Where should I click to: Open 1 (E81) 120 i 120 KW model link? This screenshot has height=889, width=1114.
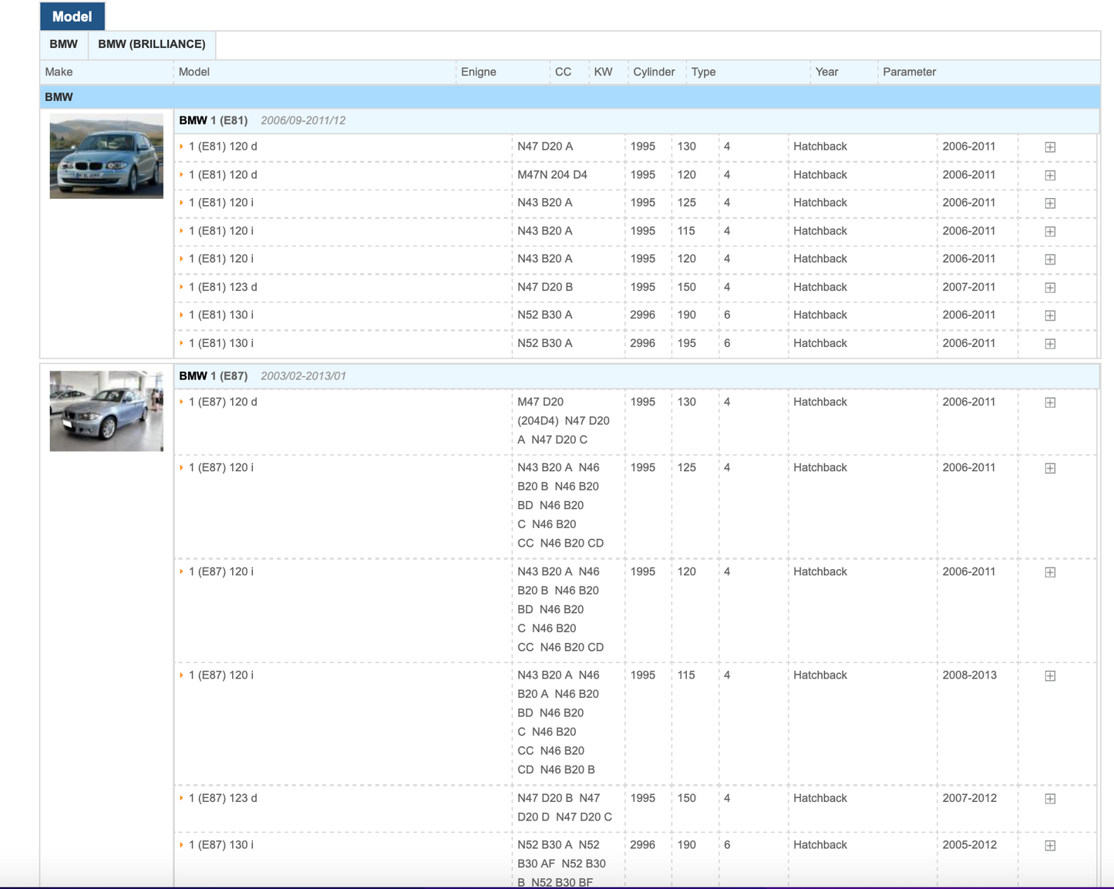tap(221, 259)
